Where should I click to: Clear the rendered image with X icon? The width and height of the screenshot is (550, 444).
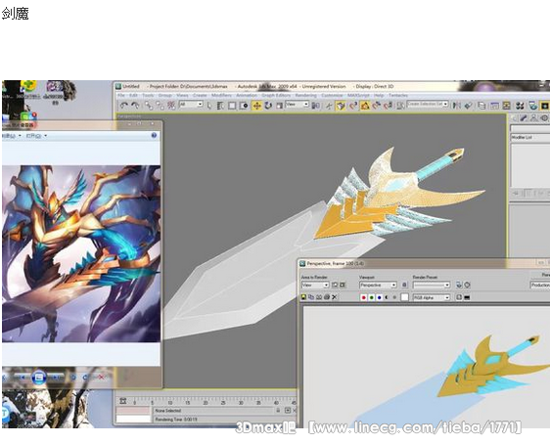pos(335,297)
